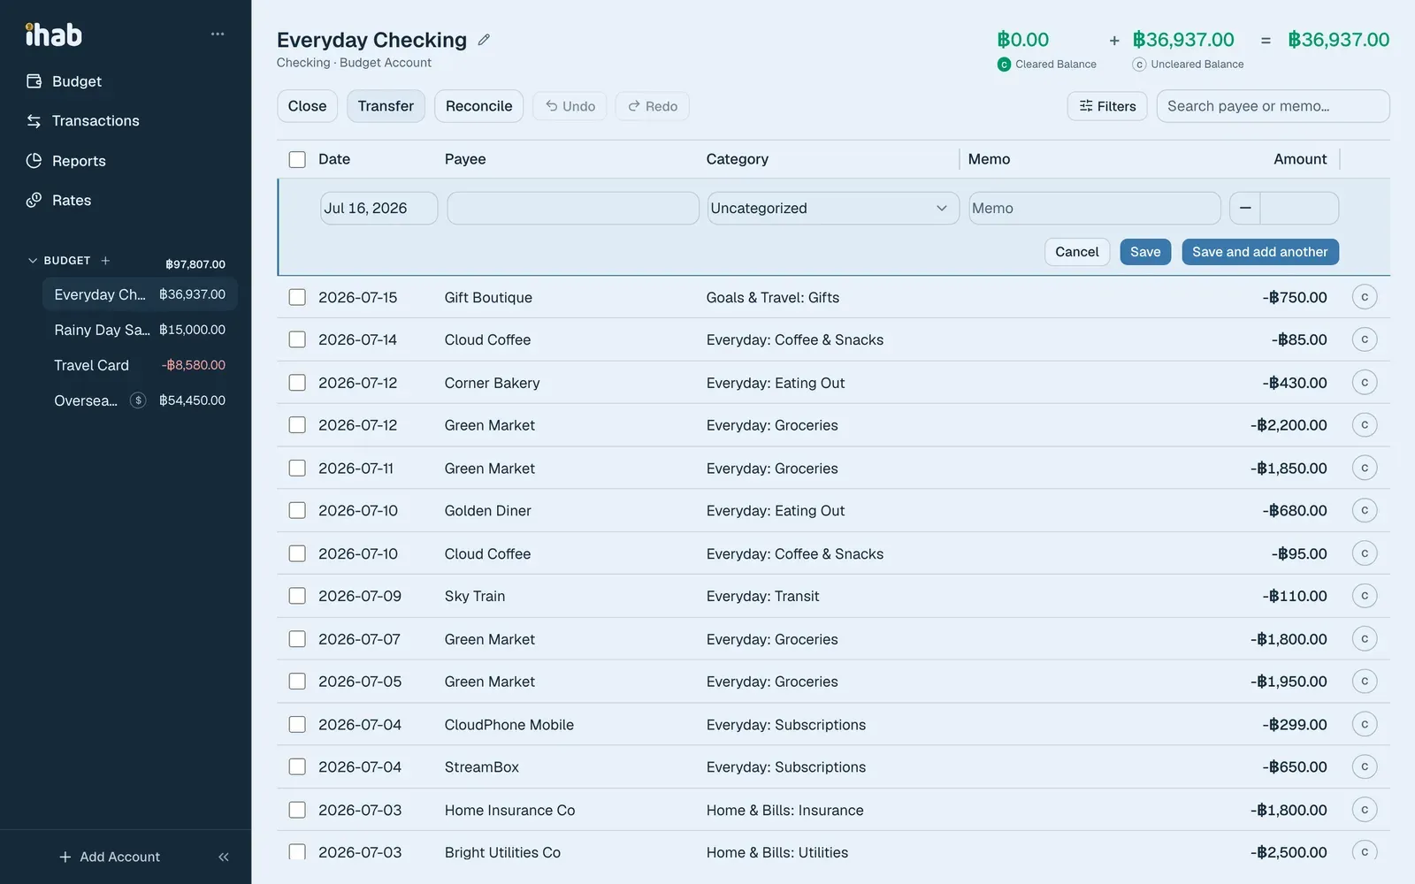
Task: Select the Golden Diner row checkbox
Action: click(297, 510)
